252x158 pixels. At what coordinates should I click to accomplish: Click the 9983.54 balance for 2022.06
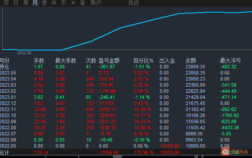coord(194,140)
